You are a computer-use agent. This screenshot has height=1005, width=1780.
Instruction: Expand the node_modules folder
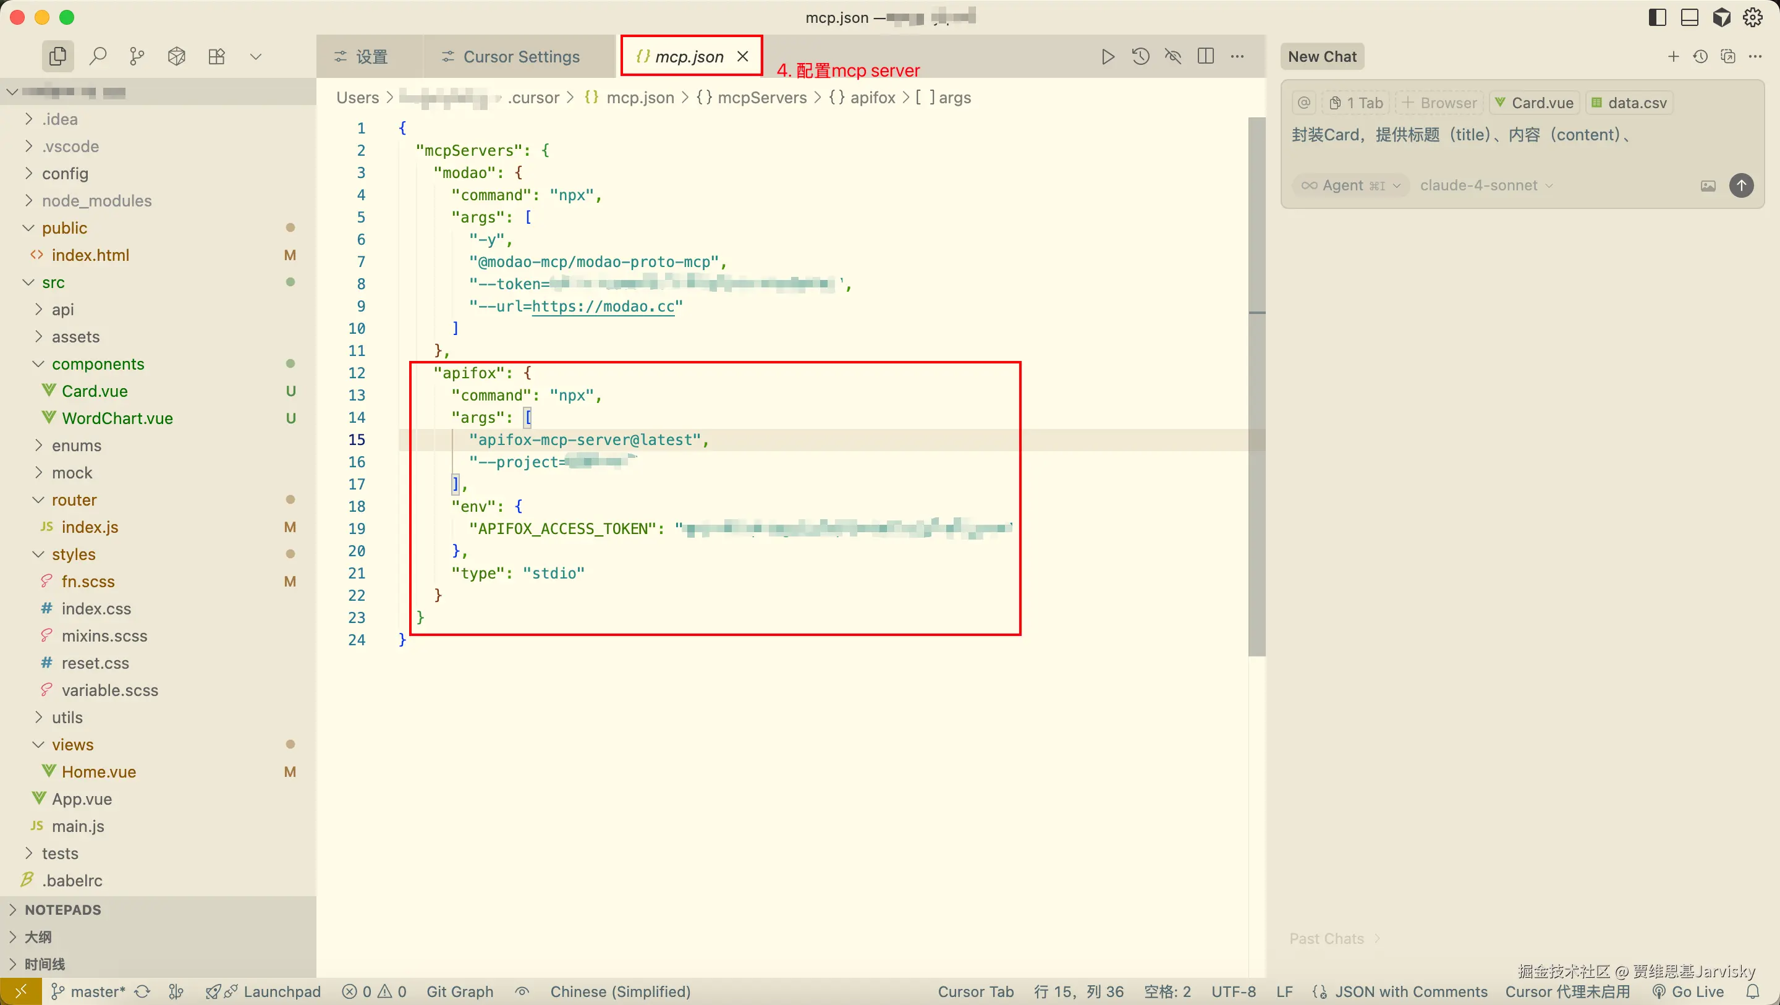(97, 200)
